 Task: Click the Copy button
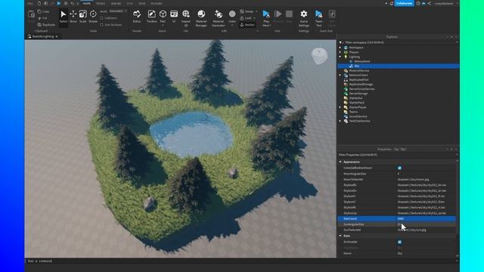tap(43, 11)
